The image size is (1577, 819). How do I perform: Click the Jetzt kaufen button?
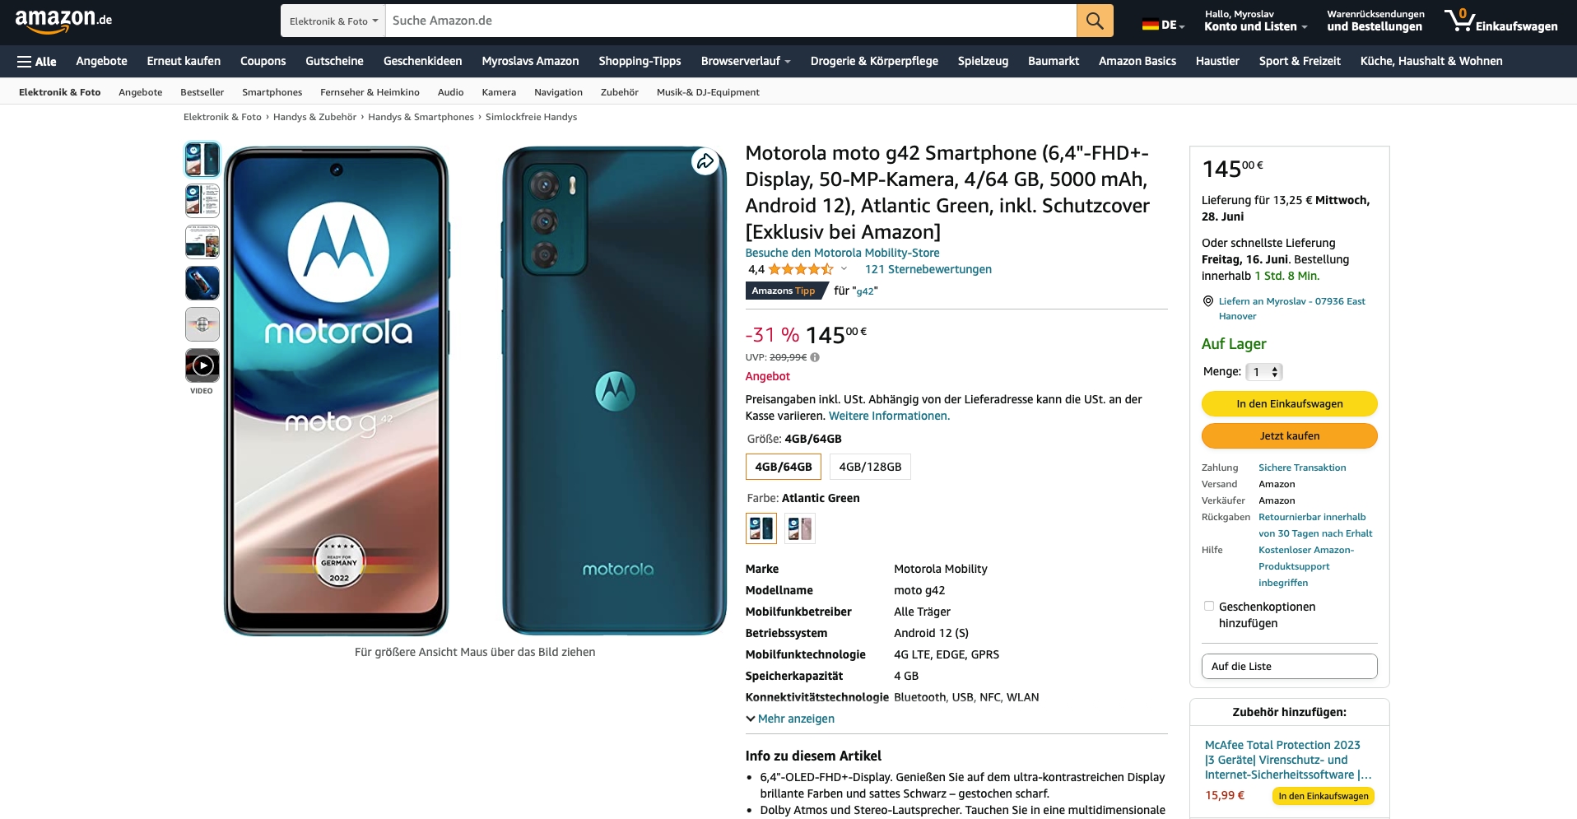point(1289,436)
